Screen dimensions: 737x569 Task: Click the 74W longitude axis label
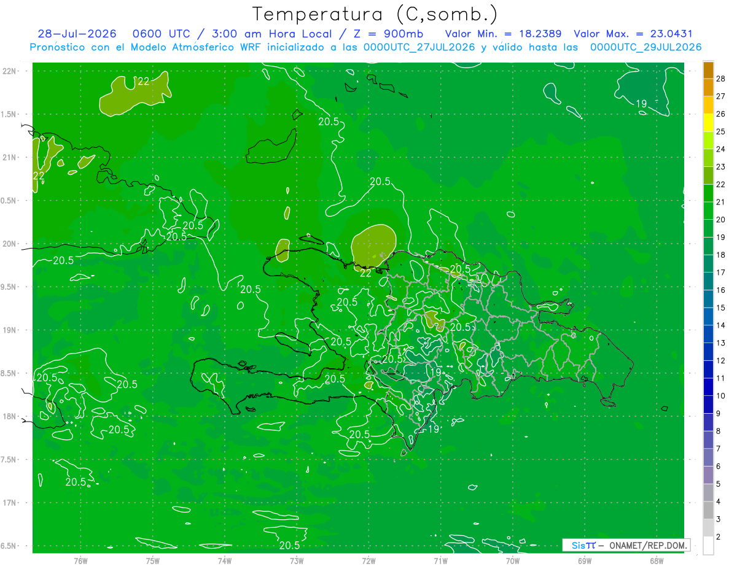point(225,560)
